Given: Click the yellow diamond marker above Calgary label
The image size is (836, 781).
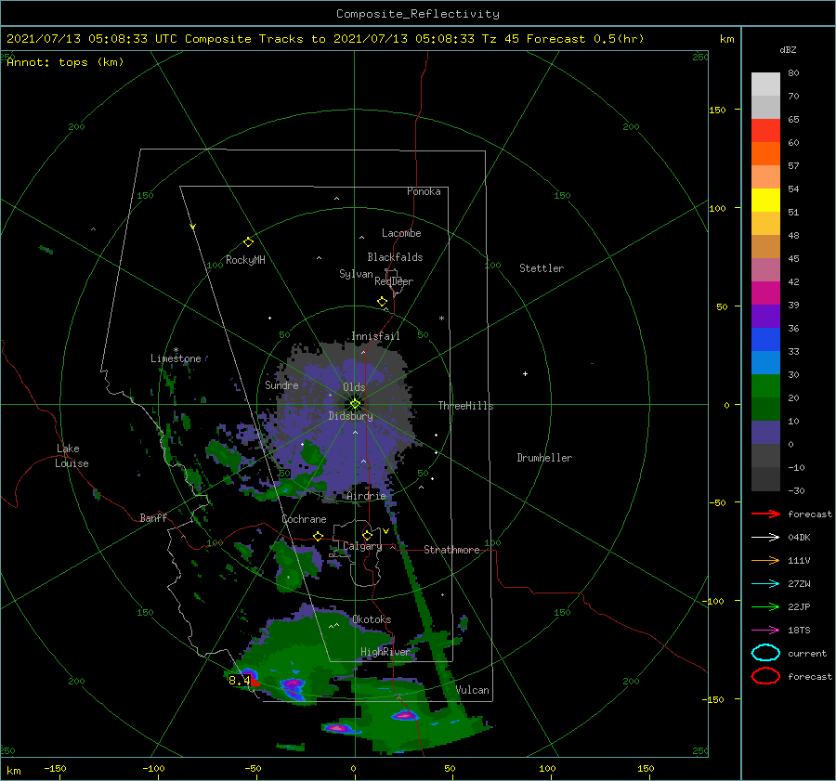Looking at the screenshot, I should (x=367, y=535).
